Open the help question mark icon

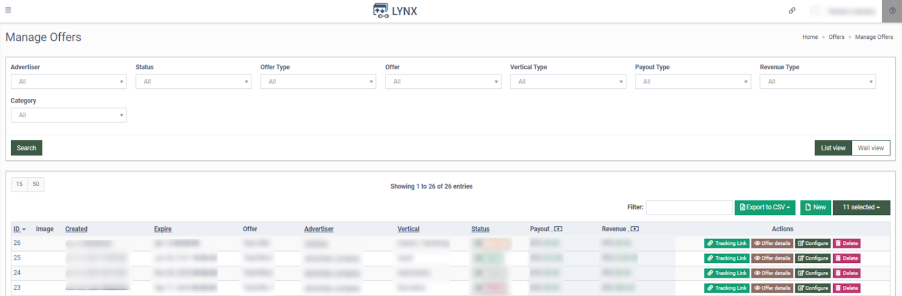[x=892, y=11]
